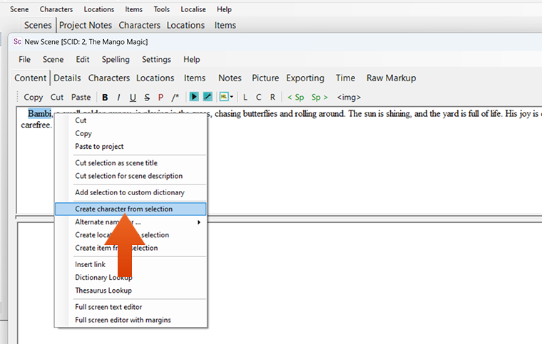The width and height of the screenshot is (542, 344).
Task: Click toolbar Copy button
Action: (x=34, y=98)
